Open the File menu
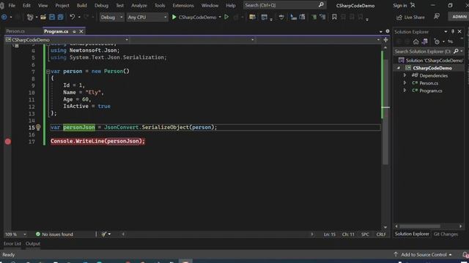This screenshot has height=263, width=469. 12,5
